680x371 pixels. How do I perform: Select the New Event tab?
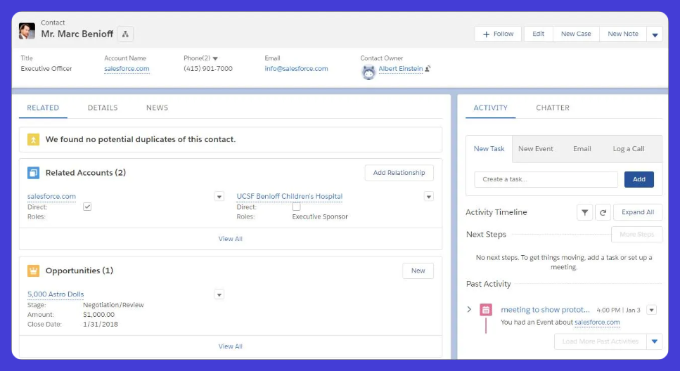[x=536, y=149]
